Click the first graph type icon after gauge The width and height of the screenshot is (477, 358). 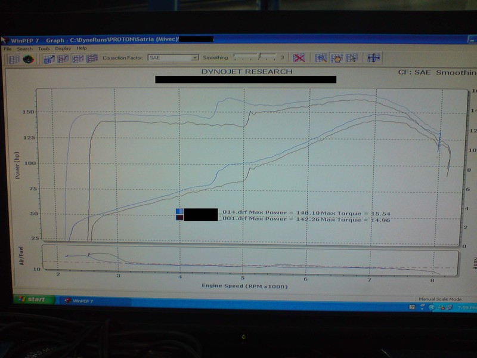coord(49,58)
